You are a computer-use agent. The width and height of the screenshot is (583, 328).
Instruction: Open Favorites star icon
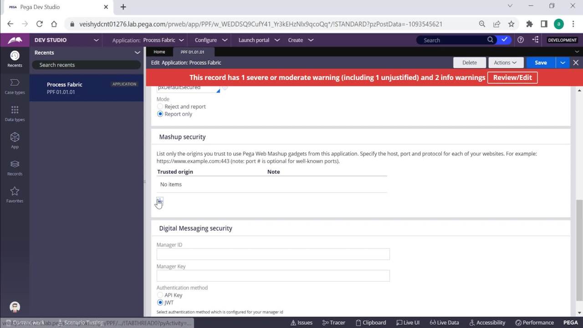click(15, 194)
